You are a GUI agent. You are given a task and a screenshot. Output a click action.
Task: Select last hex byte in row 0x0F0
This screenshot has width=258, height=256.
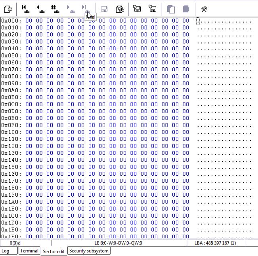pos(186,125)
